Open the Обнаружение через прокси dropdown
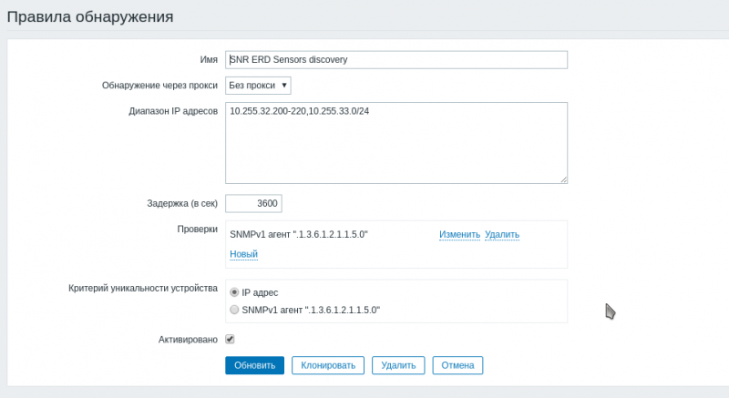 click(258, 86)
